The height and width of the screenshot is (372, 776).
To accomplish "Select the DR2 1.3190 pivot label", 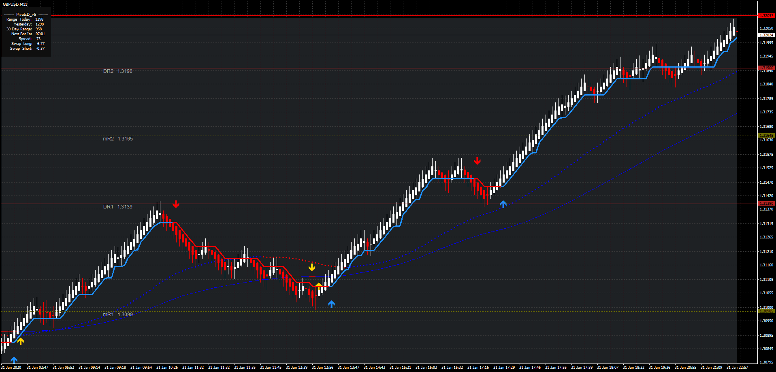I will 117,71.
